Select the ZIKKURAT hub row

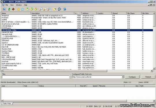(77, 41)
